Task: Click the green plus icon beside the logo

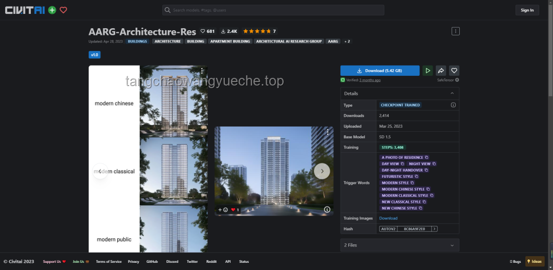Action: tap(52, 10)
